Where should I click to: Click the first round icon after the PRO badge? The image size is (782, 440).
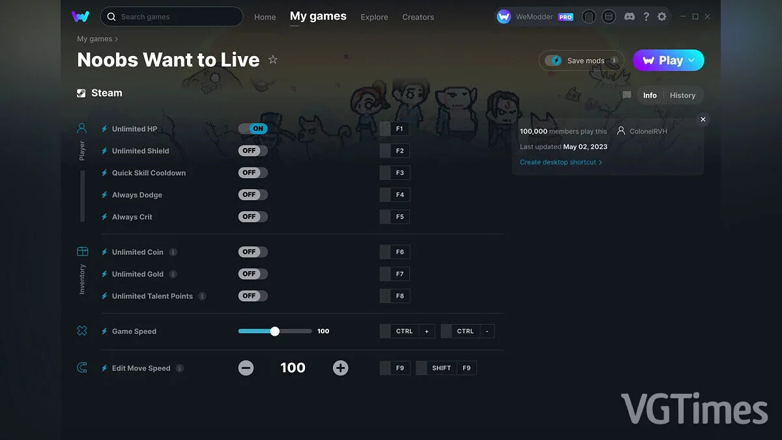coord(588,17)
